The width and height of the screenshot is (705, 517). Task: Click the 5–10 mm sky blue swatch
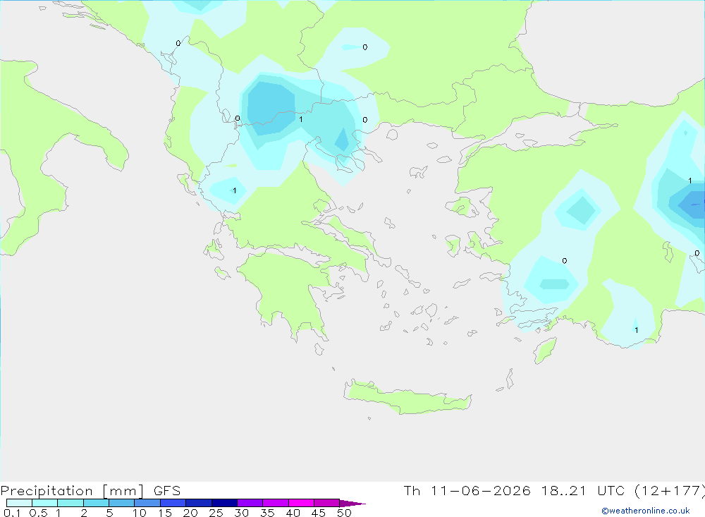(122, 503)
